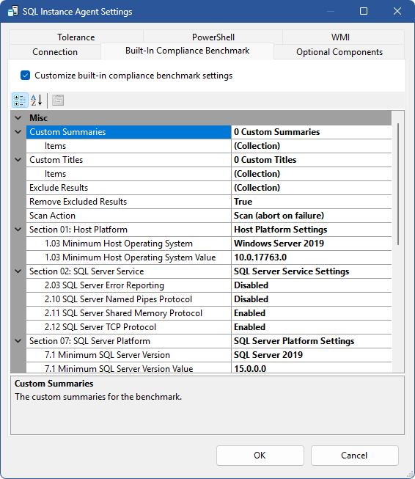Click the Disabled value for Named Pipes Protocol
The height and width of the screenshot is (479, 415).
click(312, 299)
